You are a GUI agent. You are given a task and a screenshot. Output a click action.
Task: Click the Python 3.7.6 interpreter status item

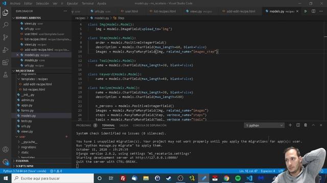(x=25, y=171)
